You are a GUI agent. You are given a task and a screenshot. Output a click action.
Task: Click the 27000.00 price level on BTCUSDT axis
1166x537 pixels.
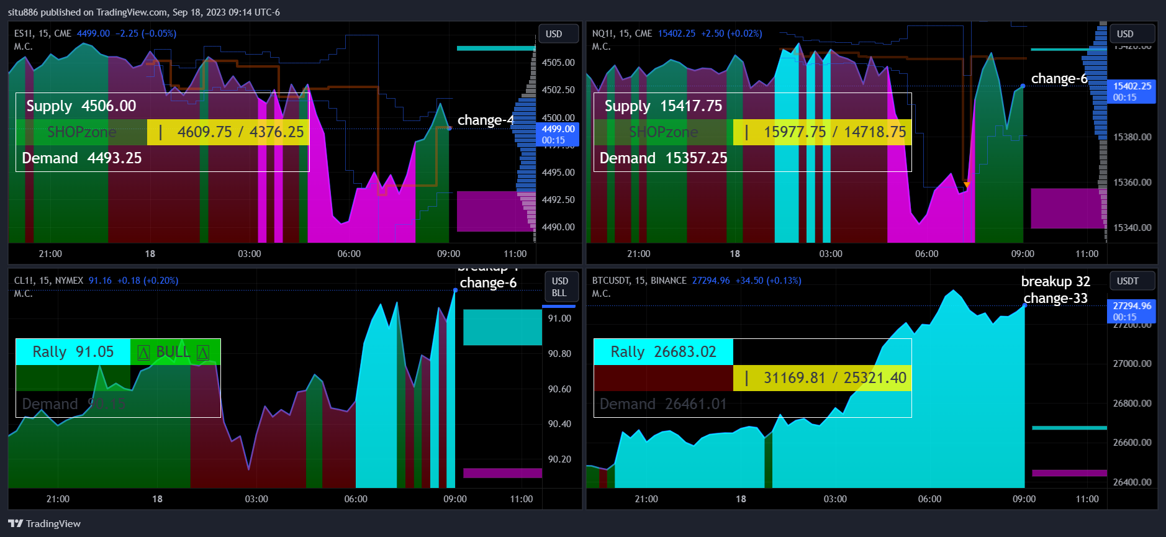click(x=1132, y=363)
